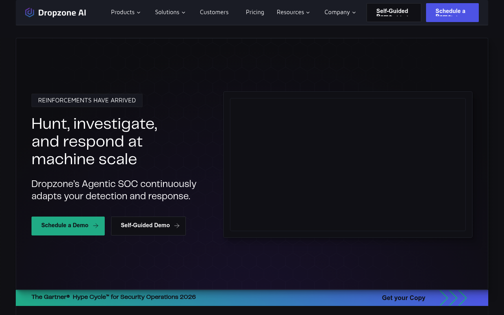Viewport: 504px width, 315px height.
Task: Click the purple Schedule a Demo header button
Action: tap(452, 13)
